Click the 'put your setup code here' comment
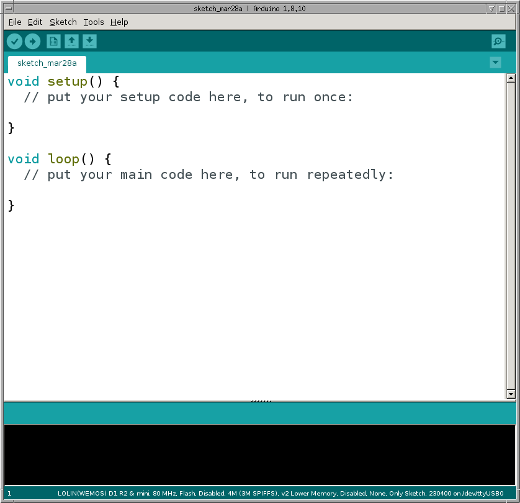The width and height of the screenshot is (520, 503). pyautogui.click(x=189, y=97)
